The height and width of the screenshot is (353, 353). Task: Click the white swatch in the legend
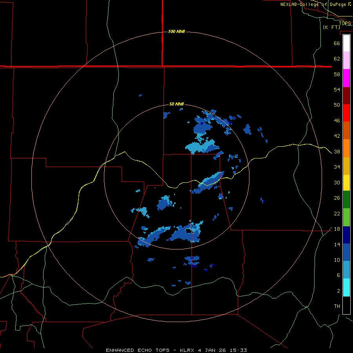(x=346, y=43)
